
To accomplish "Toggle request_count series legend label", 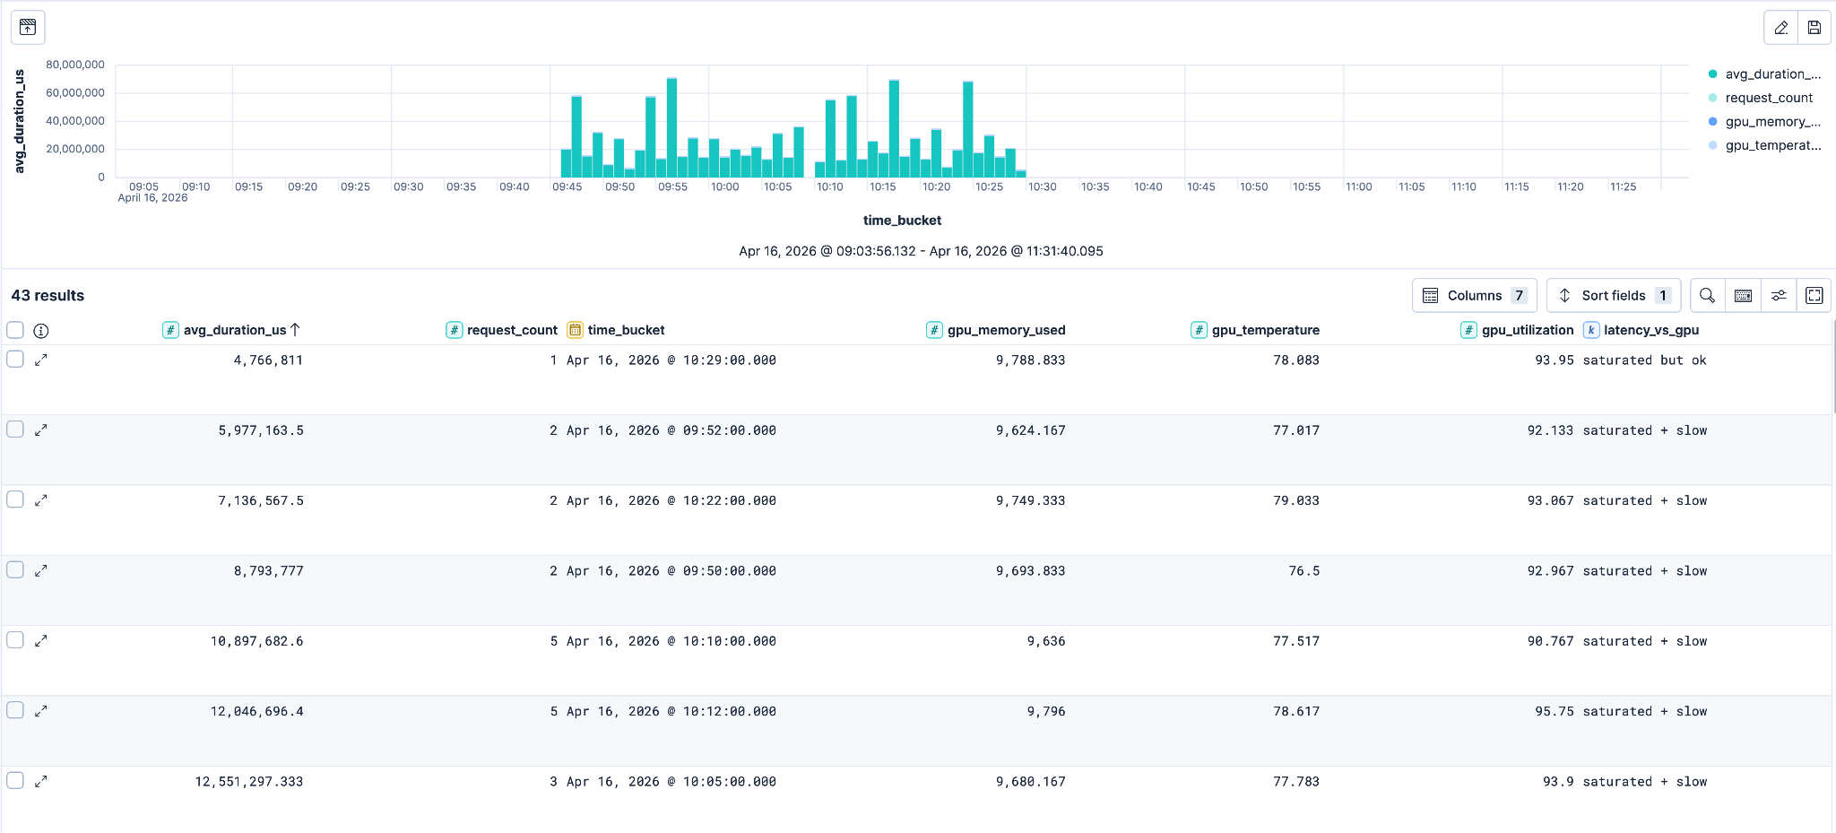I will tap(1769, 98).
